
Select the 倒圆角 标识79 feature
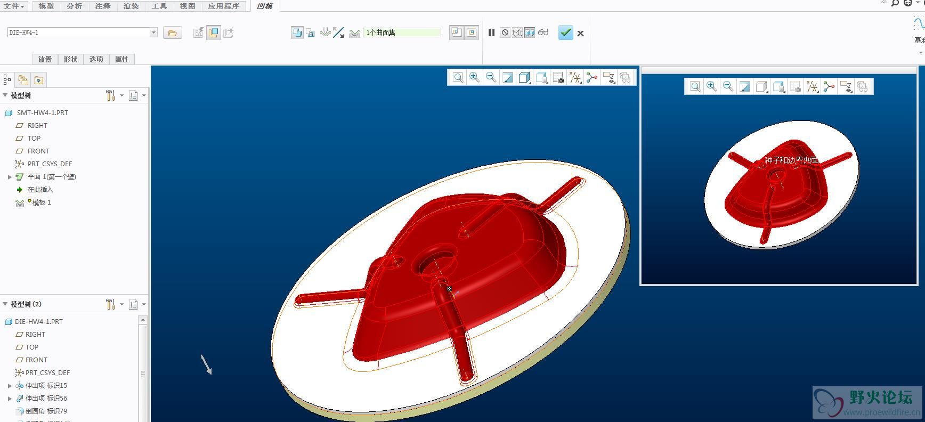[x=46, y=411]
